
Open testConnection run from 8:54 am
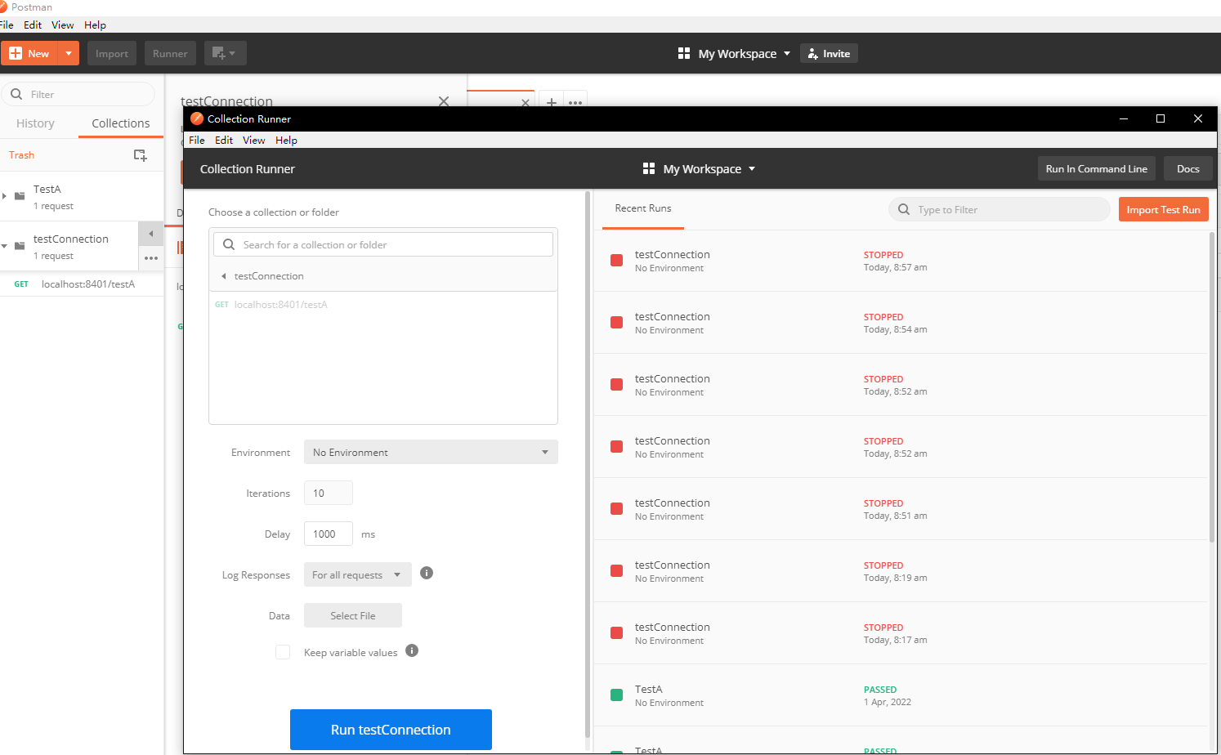(x=900, y=323)
